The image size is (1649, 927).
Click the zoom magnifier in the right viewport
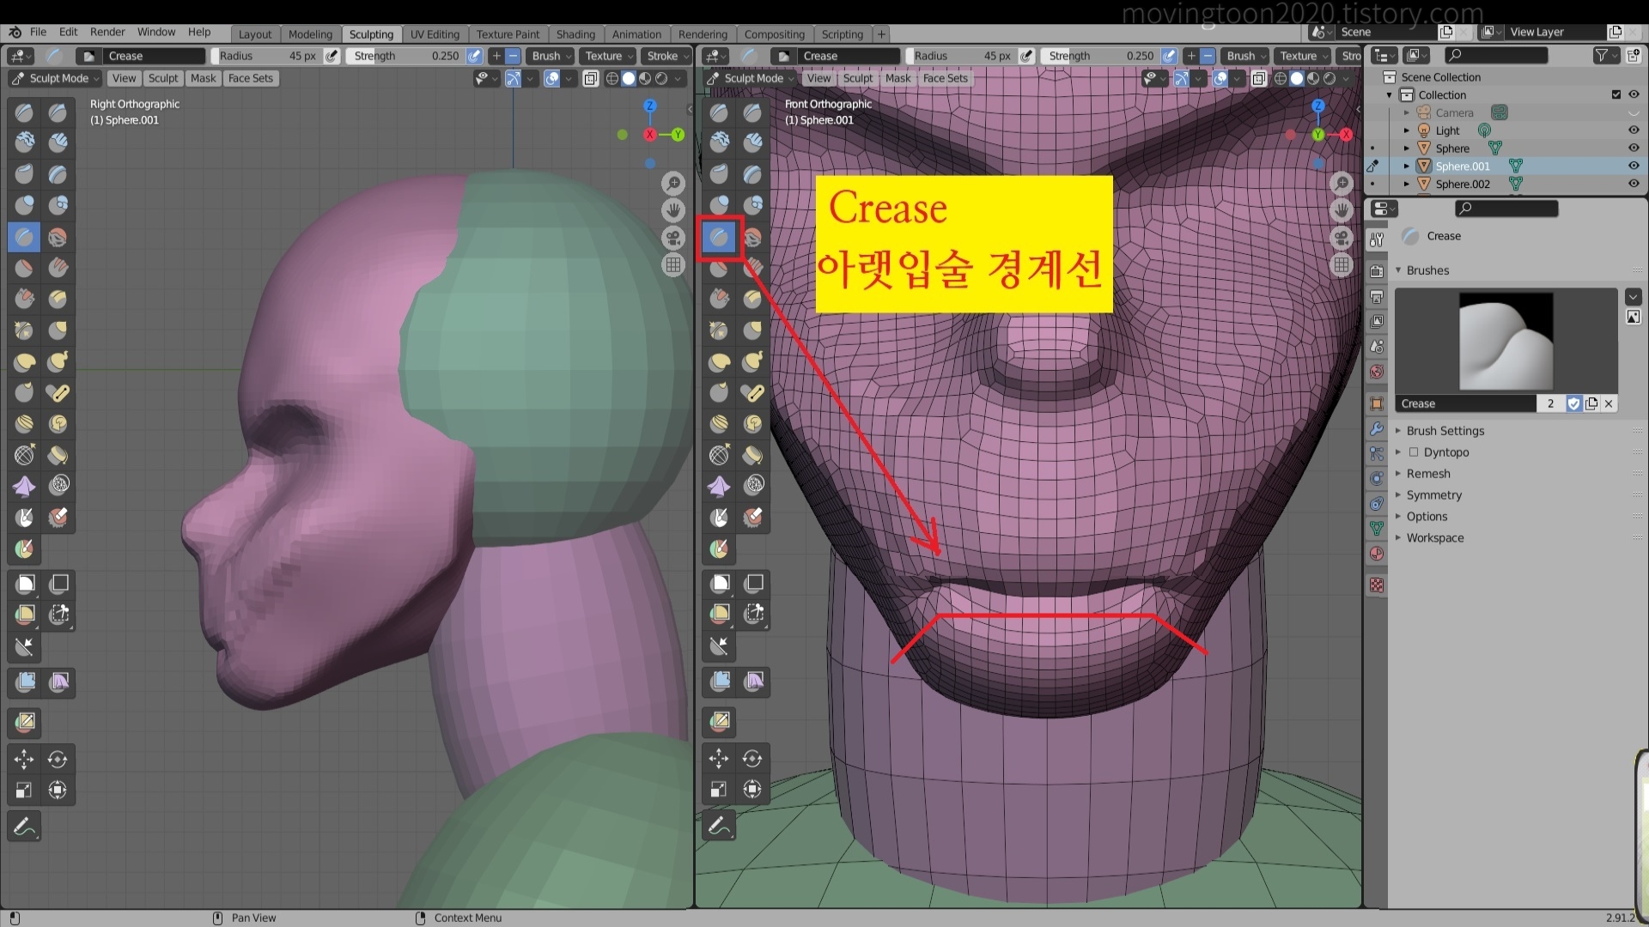click(x=1342, y=183)
